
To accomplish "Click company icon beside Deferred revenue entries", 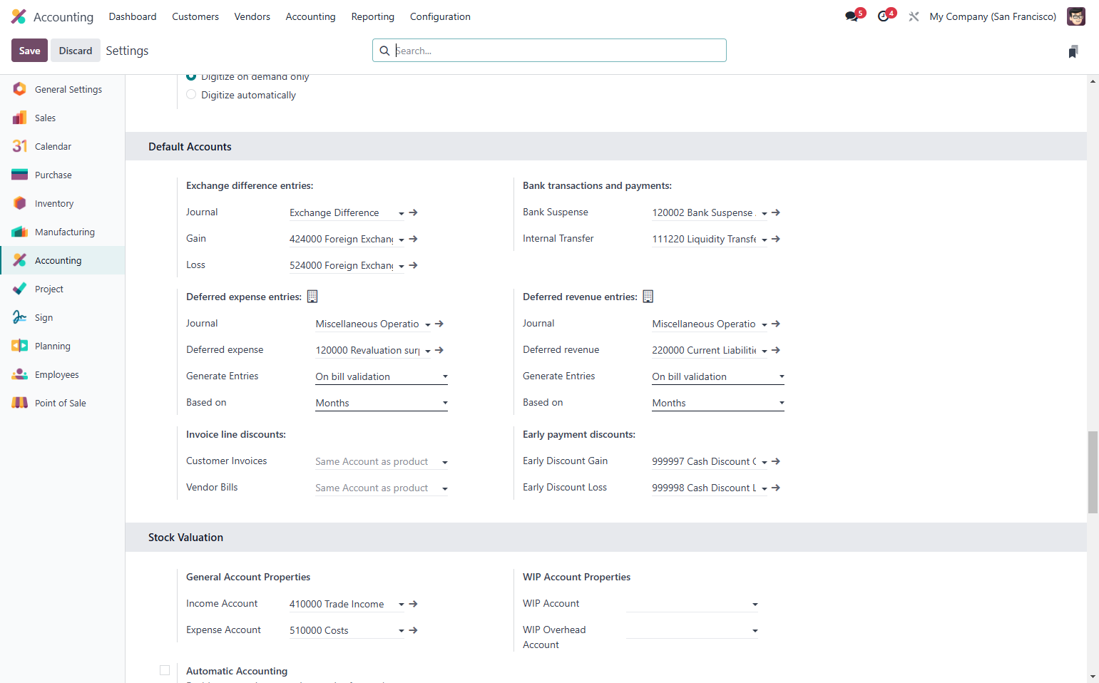I will 648,297.
